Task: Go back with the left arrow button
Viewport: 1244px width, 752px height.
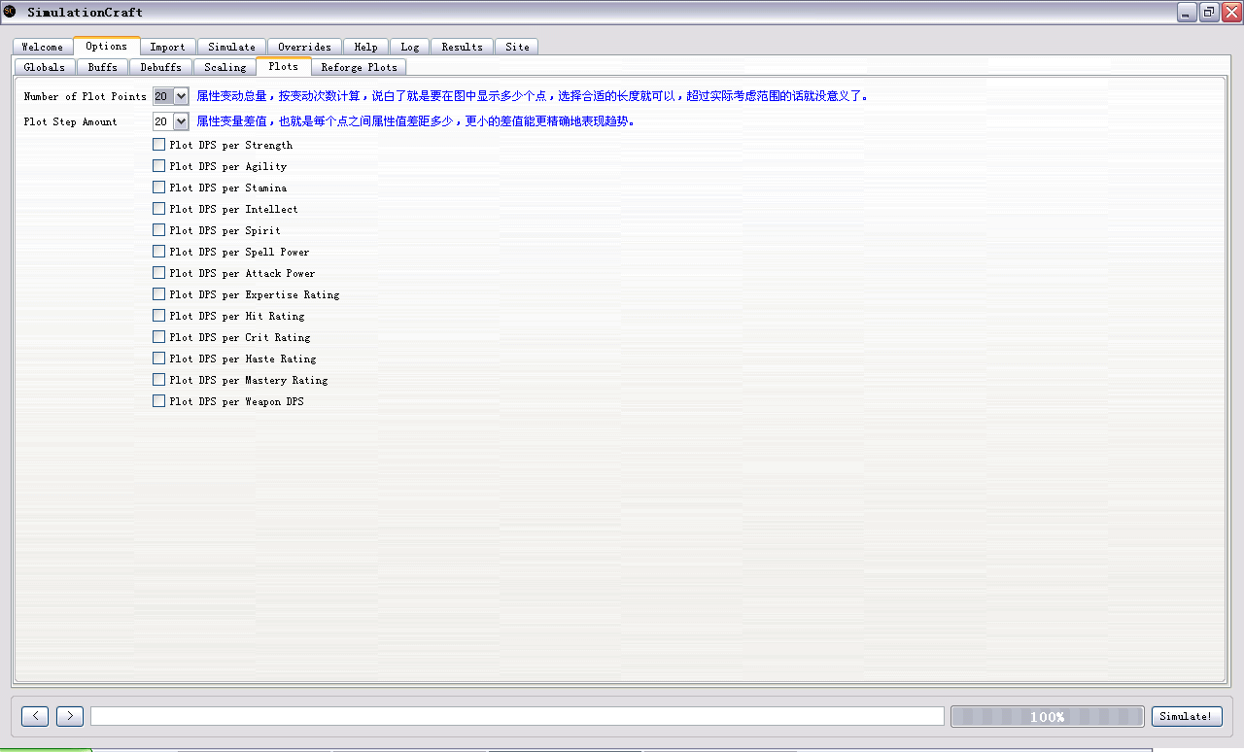Action: pos(35,716)
